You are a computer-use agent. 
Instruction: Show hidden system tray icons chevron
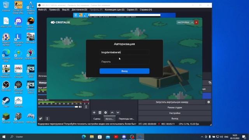point(202,136)
